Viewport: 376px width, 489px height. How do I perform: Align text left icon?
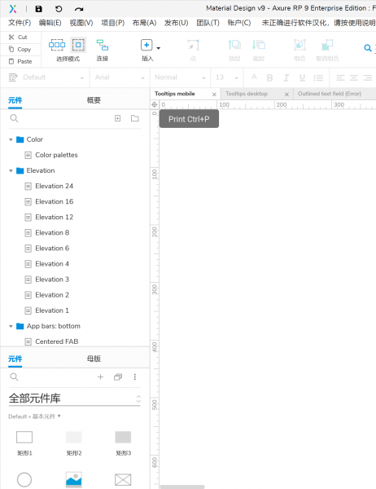pyautogui.click(x=340, y=77)
